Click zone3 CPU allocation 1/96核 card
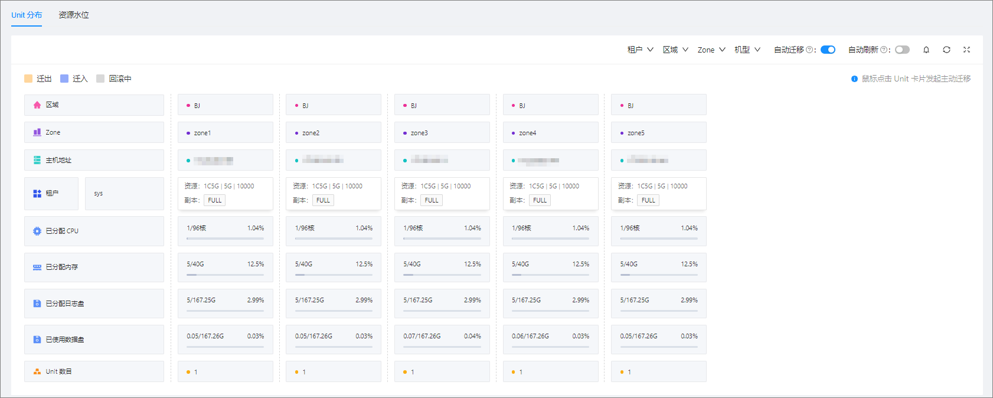Image resolution: width=993 pixels, height=398 pixels. click(442, 231)
